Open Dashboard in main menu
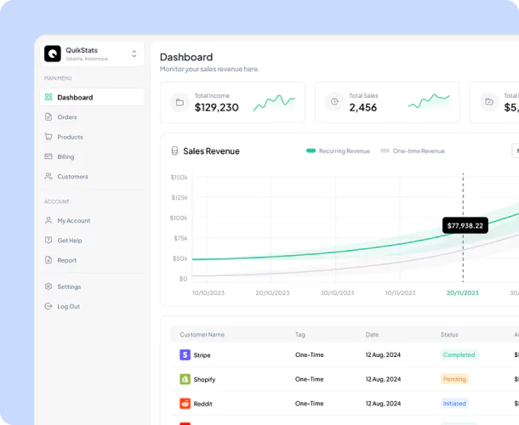519x425 pixels. [75, 97]
